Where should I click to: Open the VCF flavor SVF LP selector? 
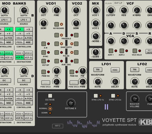pos(118,3)
